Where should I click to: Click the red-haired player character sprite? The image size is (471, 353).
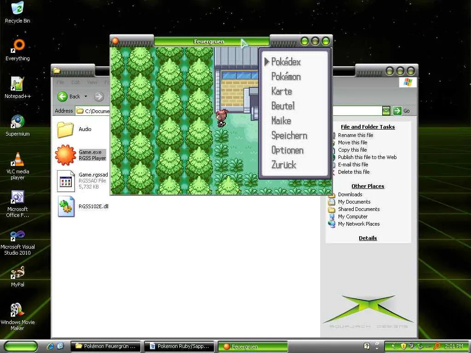(x=222, y=118)
